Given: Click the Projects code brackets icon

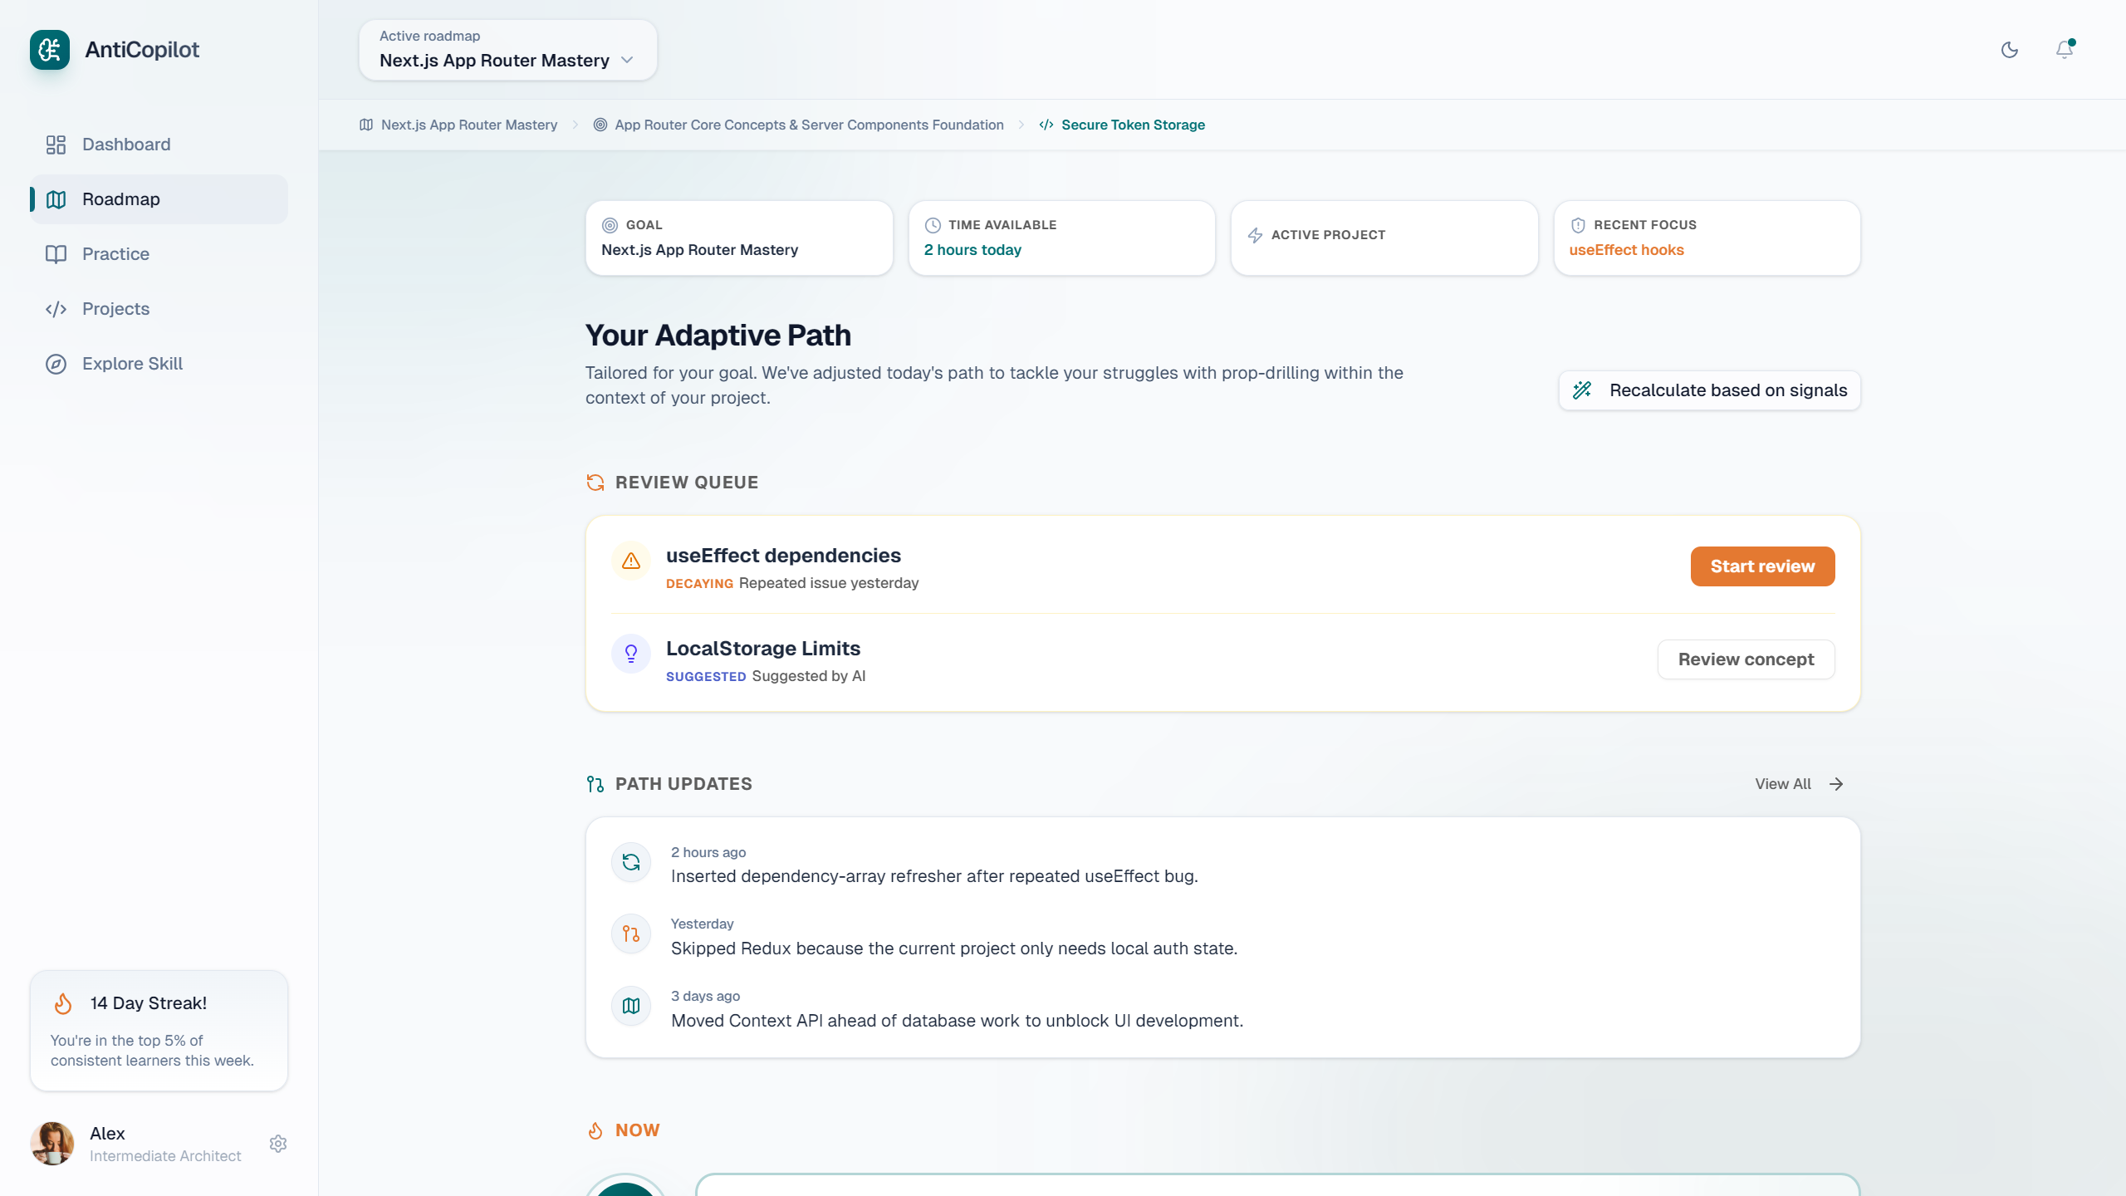Looking at the screenshot, I should coord(56,309).
